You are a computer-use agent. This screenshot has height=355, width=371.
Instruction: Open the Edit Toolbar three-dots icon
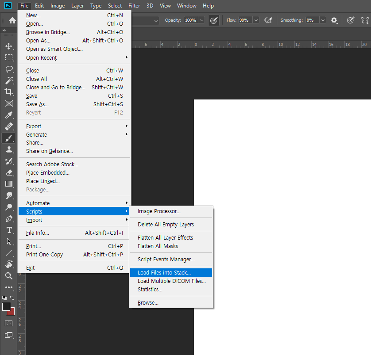tap(9, 287)
